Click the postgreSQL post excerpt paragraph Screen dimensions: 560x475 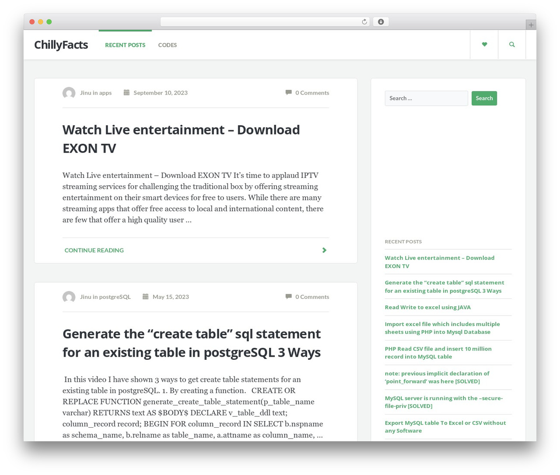tap(193, 407)
